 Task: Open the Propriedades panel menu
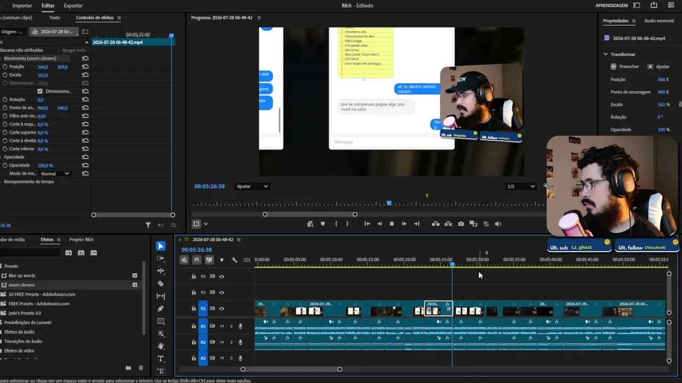pyautogui.click(x=634, y=21)
